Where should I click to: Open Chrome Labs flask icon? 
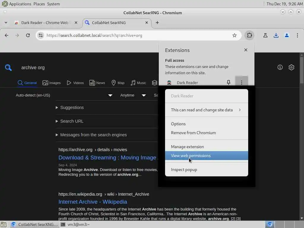point(265,35)
